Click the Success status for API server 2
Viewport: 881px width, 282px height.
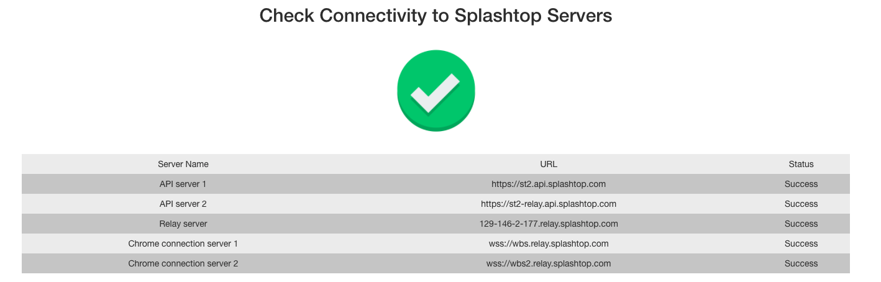coord(801,204)
